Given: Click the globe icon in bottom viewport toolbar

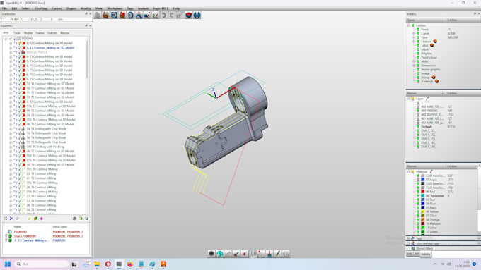Looking at the screenshot, I should pyautogui.click(x=220, y=254).
